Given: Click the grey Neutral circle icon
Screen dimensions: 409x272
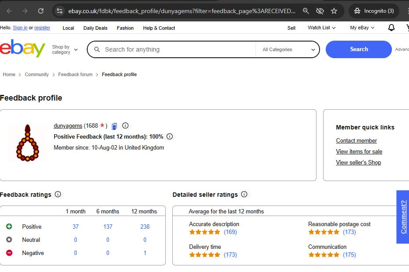Looking at the screenshot, I should [x=9, y=240].
